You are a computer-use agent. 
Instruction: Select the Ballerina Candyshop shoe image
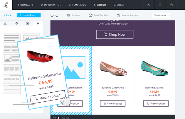[x=113, y=68]
